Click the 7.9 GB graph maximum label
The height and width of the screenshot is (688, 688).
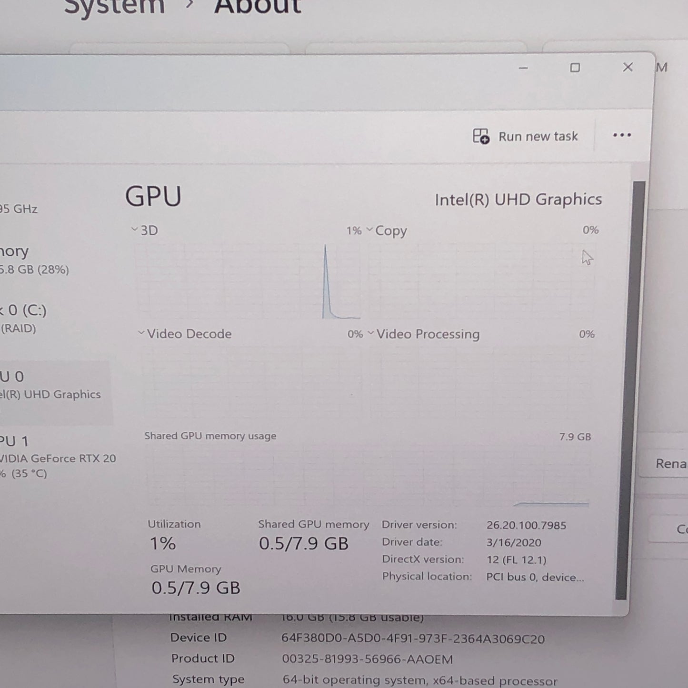(x=575, y=437)
